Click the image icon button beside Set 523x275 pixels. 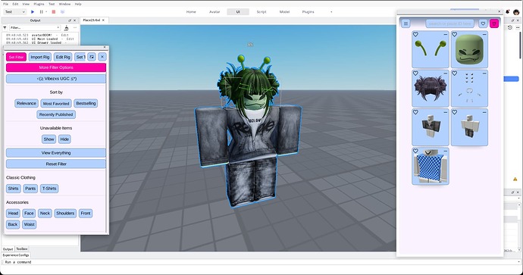[92, 57]
